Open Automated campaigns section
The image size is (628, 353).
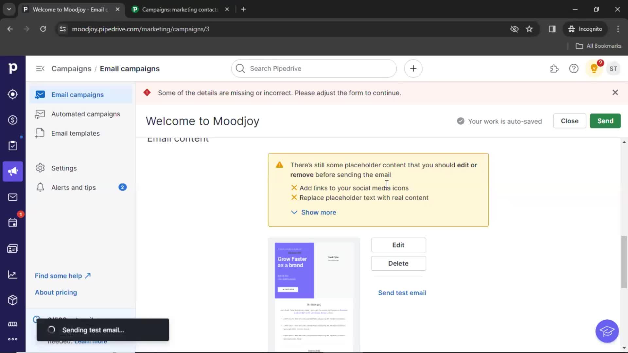85,114
